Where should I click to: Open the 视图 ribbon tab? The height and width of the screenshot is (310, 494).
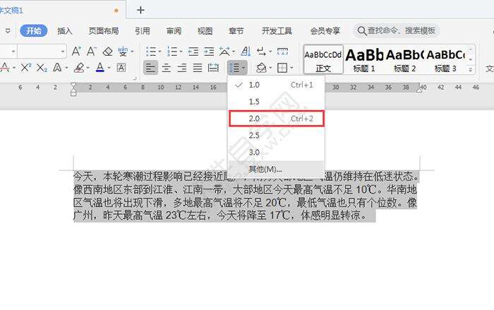205,31
